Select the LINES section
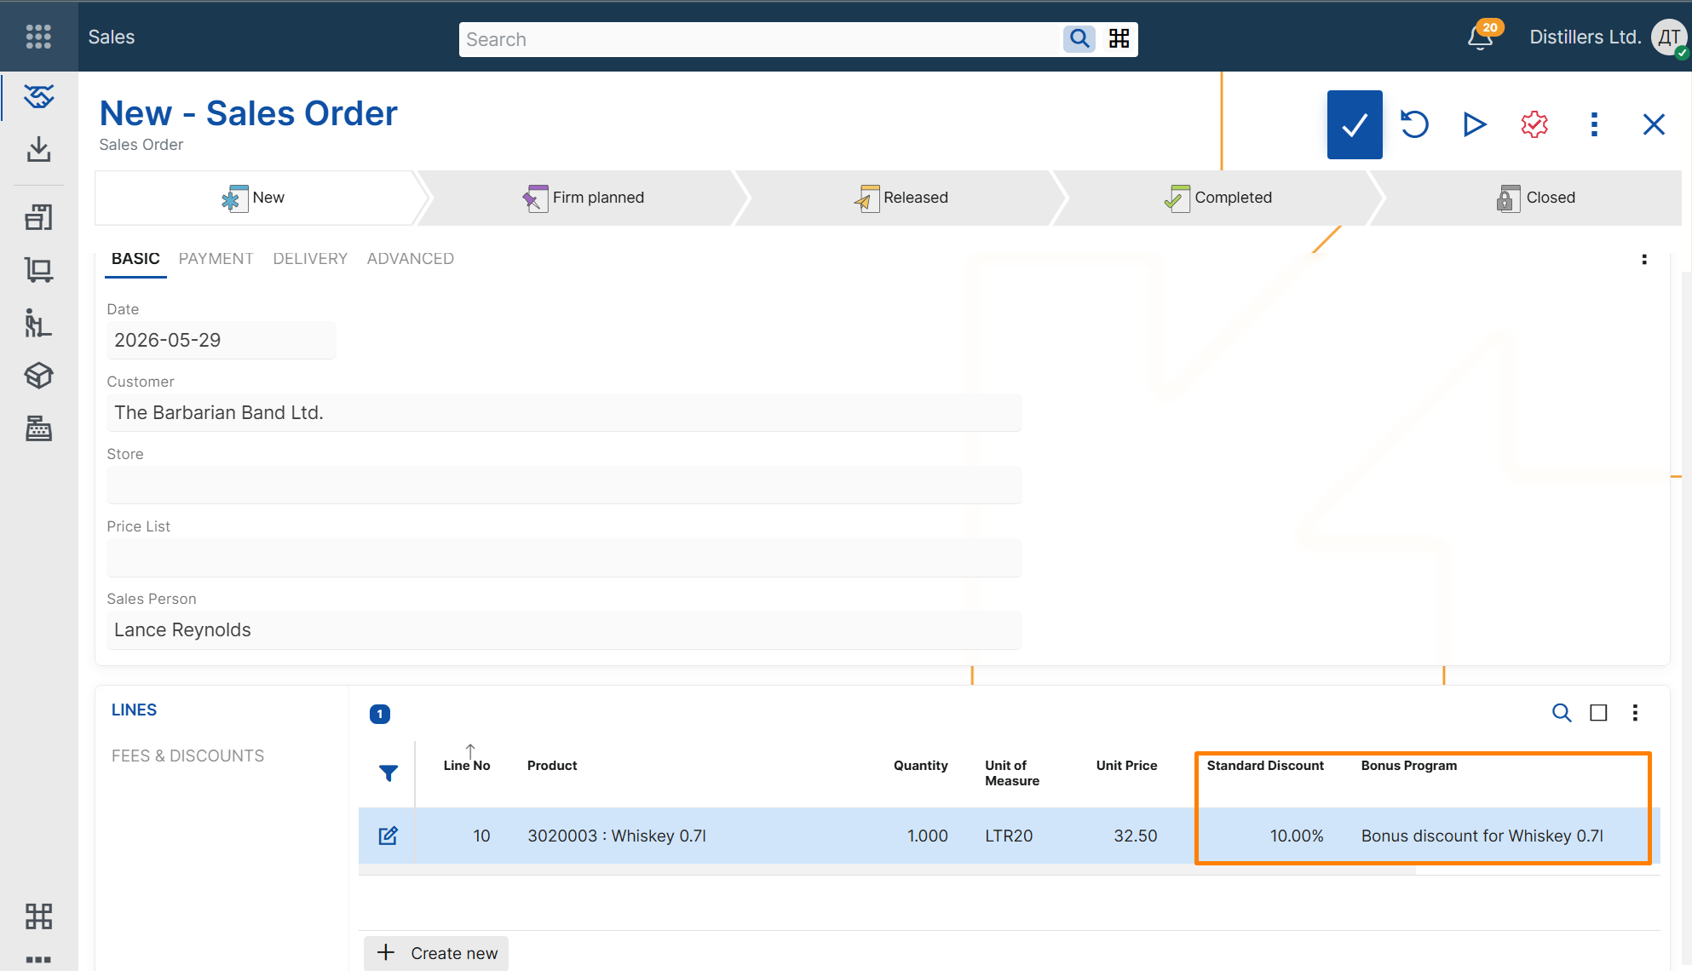This screenshot has width=1692, height=971. point(134,710)
